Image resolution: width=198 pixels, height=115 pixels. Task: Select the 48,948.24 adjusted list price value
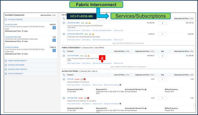coord(151,56)
